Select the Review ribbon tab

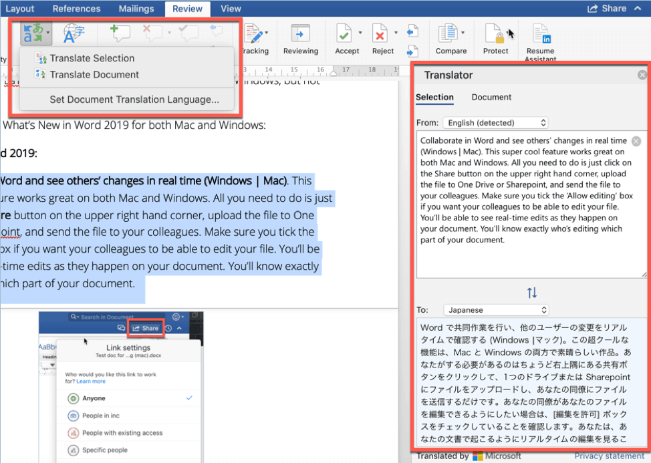pyautogui.click(x=187, y=9)
